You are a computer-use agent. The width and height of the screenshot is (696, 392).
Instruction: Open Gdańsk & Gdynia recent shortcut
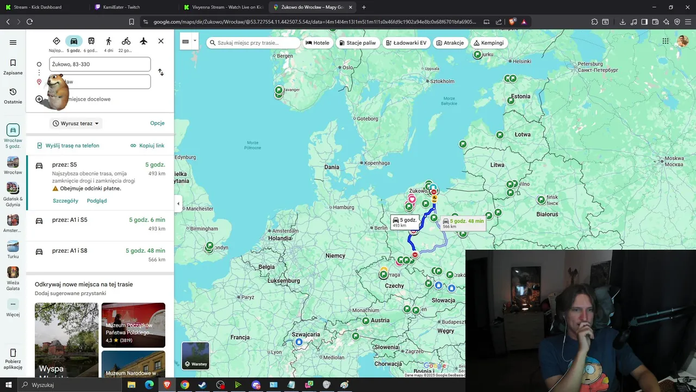tap(13, 195)
